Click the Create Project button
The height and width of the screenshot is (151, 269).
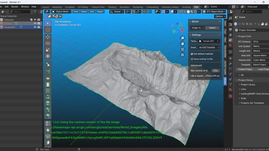point(245,69)
